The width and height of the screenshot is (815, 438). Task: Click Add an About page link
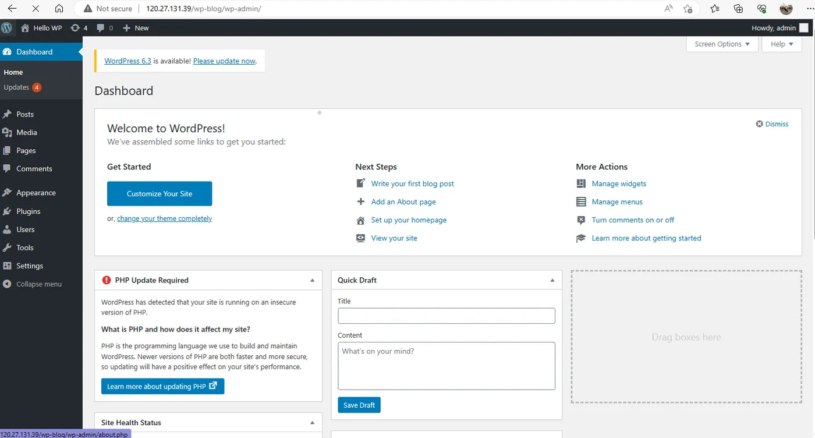(x=403, y=202)
